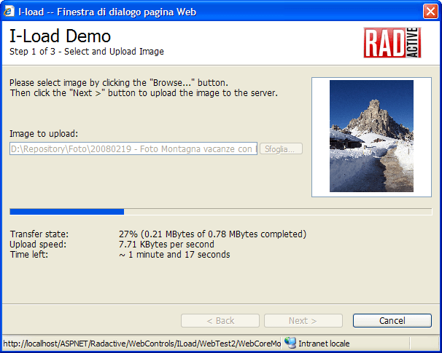Click the "Transfer state:" label
The image size is (442, 353).
39,234
